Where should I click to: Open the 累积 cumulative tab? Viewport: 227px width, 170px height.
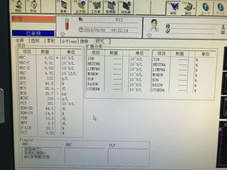coord(51,41)
